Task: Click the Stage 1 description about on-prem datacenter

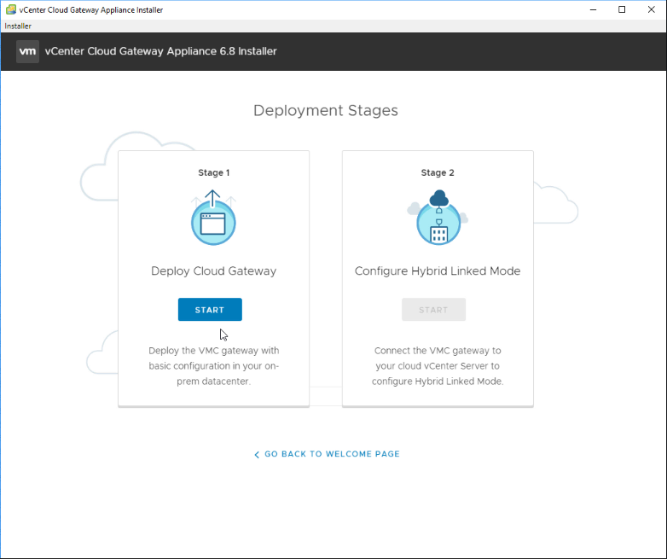Action: [213, 366]
